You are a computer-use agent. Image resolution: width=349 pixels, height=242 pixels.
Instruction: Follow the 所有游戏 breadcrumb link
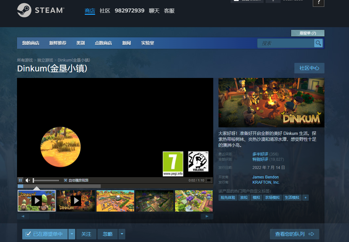[25, 60]
